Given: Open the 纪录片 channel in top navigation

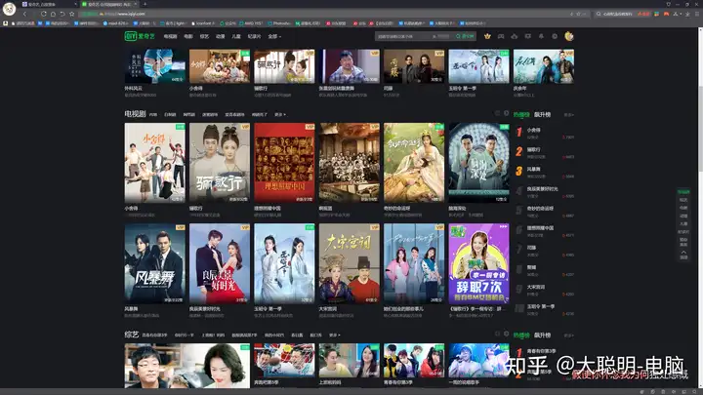Looking at the screenshot, I should point(254,36).
